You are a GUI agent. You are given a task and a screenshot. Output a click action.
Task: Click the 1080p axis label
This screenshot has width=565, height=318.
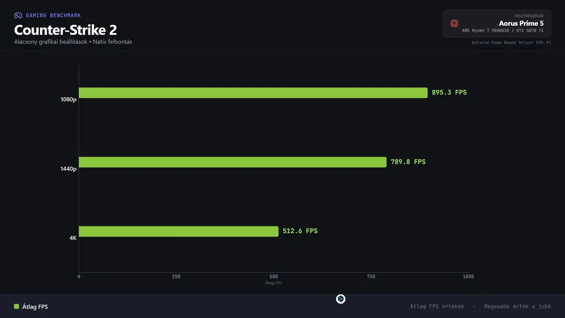[69, 99]
